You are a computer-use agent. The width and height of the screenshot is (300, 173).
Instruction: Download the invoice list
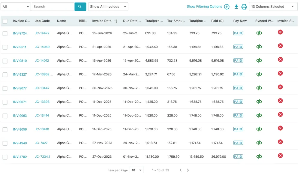236,7
